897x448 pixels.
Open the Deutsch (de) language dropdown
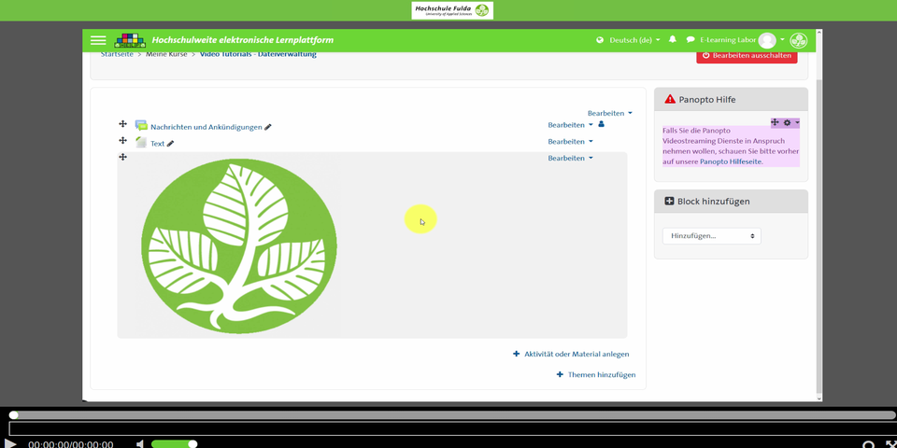tap(634, 40)
